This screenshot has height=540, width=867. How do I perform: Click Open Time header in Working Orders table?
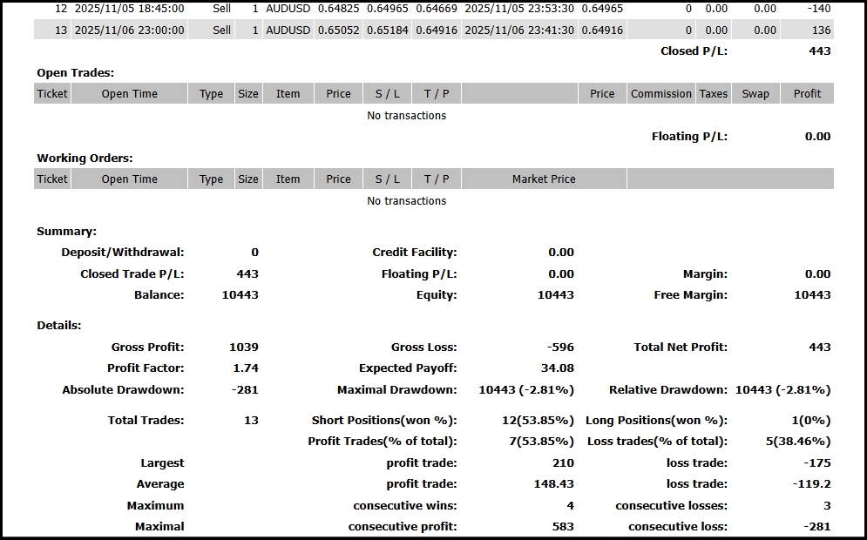tap(129, 179)
